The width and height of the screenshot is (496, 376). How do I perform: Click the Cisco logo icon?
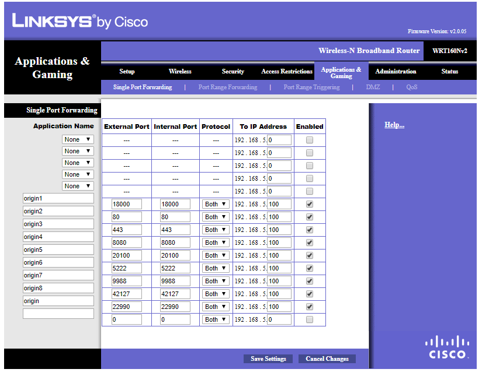point(447,347)
